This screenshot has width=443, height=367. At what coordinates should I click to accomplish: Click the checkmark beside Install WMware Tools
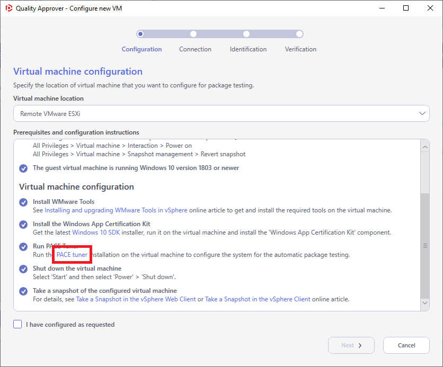click(x=23, y=202)
